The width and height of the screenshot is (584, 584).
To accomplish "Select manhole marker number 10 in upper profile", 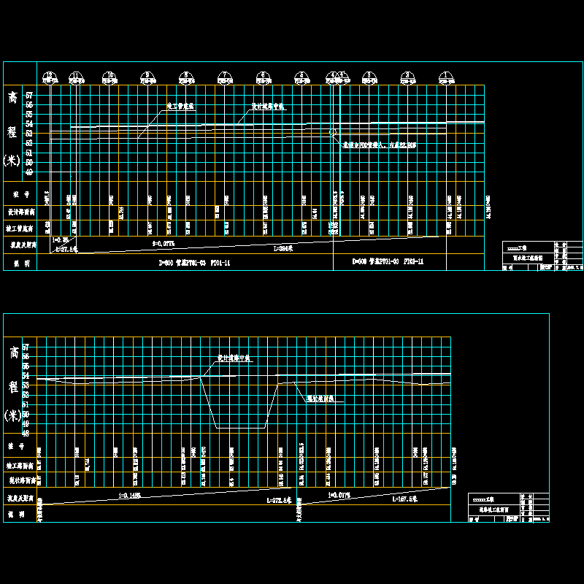I will click(x=109, y=75).
